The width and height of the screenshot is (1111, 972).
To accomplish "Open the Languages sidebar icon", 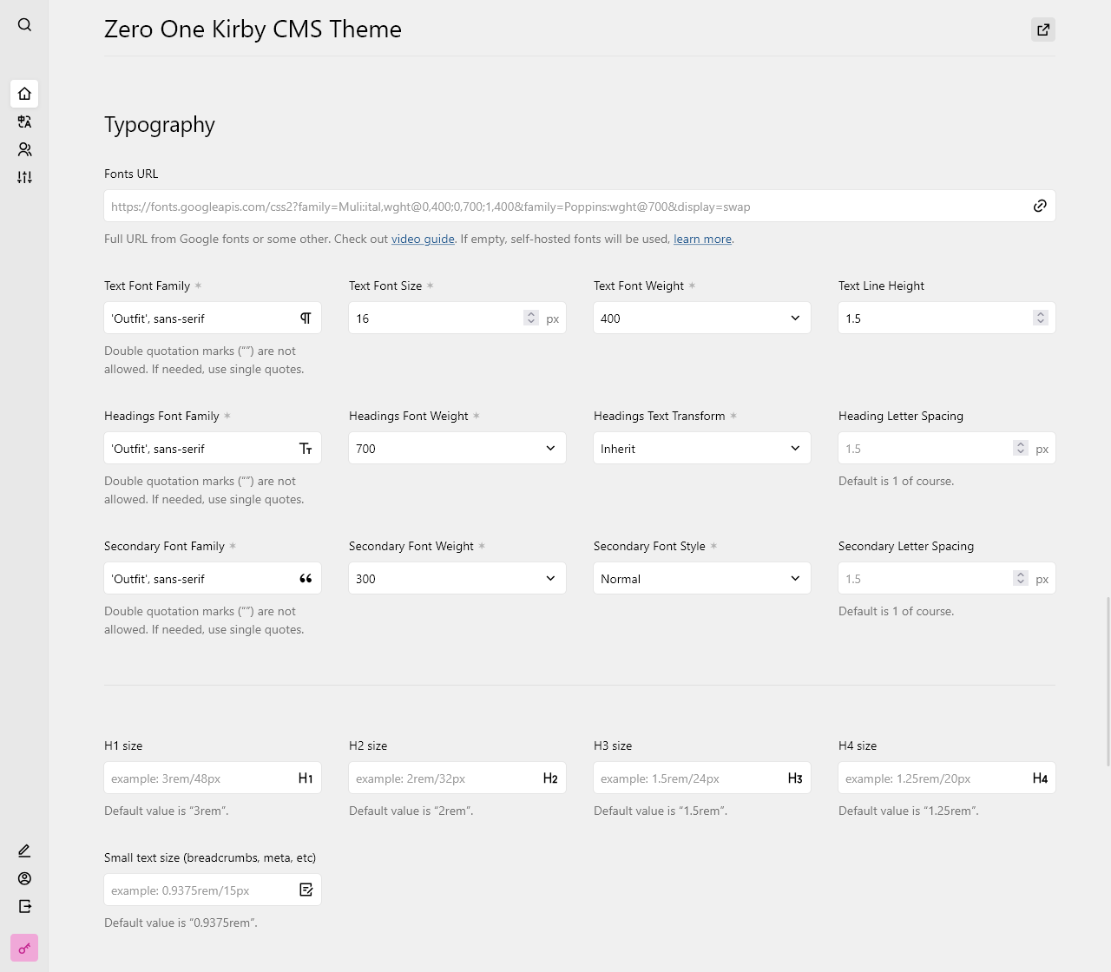I will click(24, 121).
